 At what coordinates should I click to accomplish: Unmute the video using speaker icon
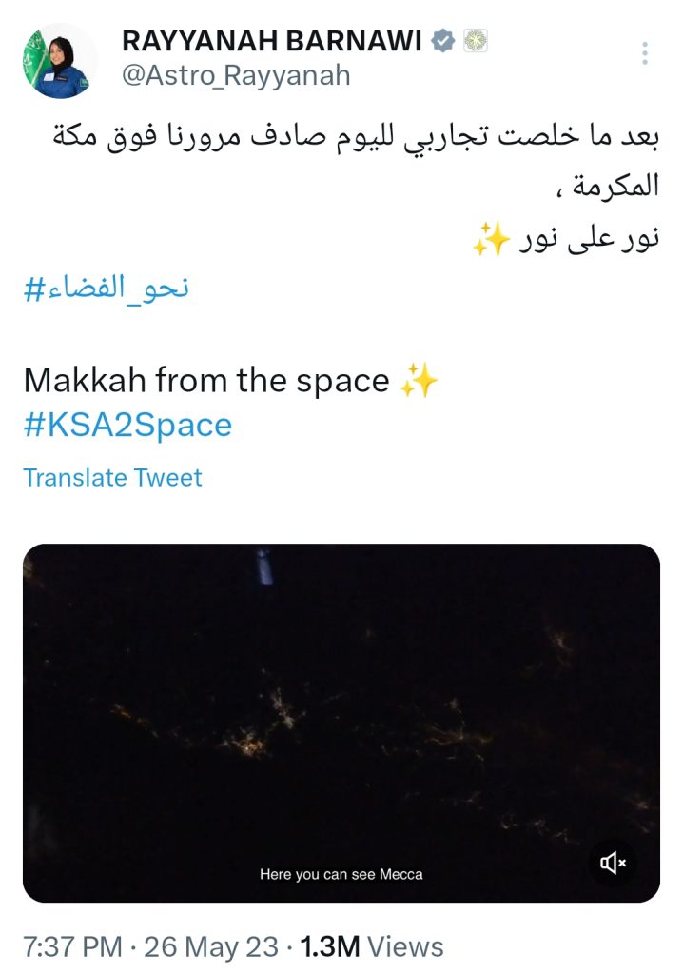pyautogui.click(x=613, y=863)
